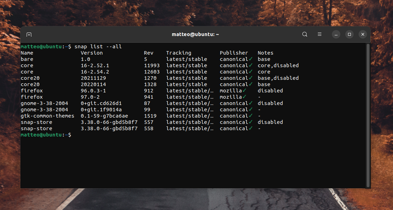Click the matteo@ubuntu window title
393x210 pixels.
point(195,34)
